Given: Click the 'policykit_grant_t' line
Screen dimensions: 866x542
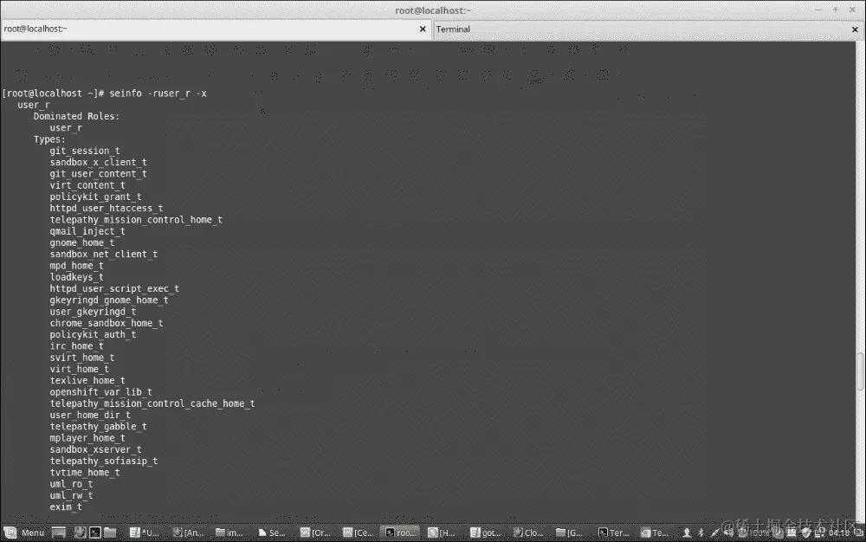Looking at the screenshot, I should click(95, 197).
